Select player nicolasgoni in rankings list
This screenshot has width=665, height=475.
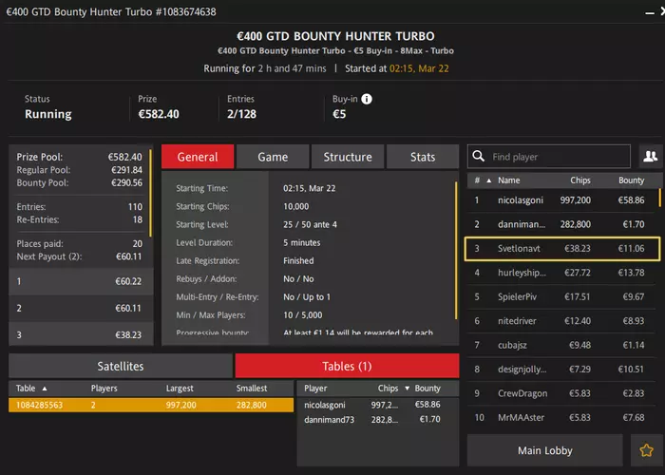562,200
